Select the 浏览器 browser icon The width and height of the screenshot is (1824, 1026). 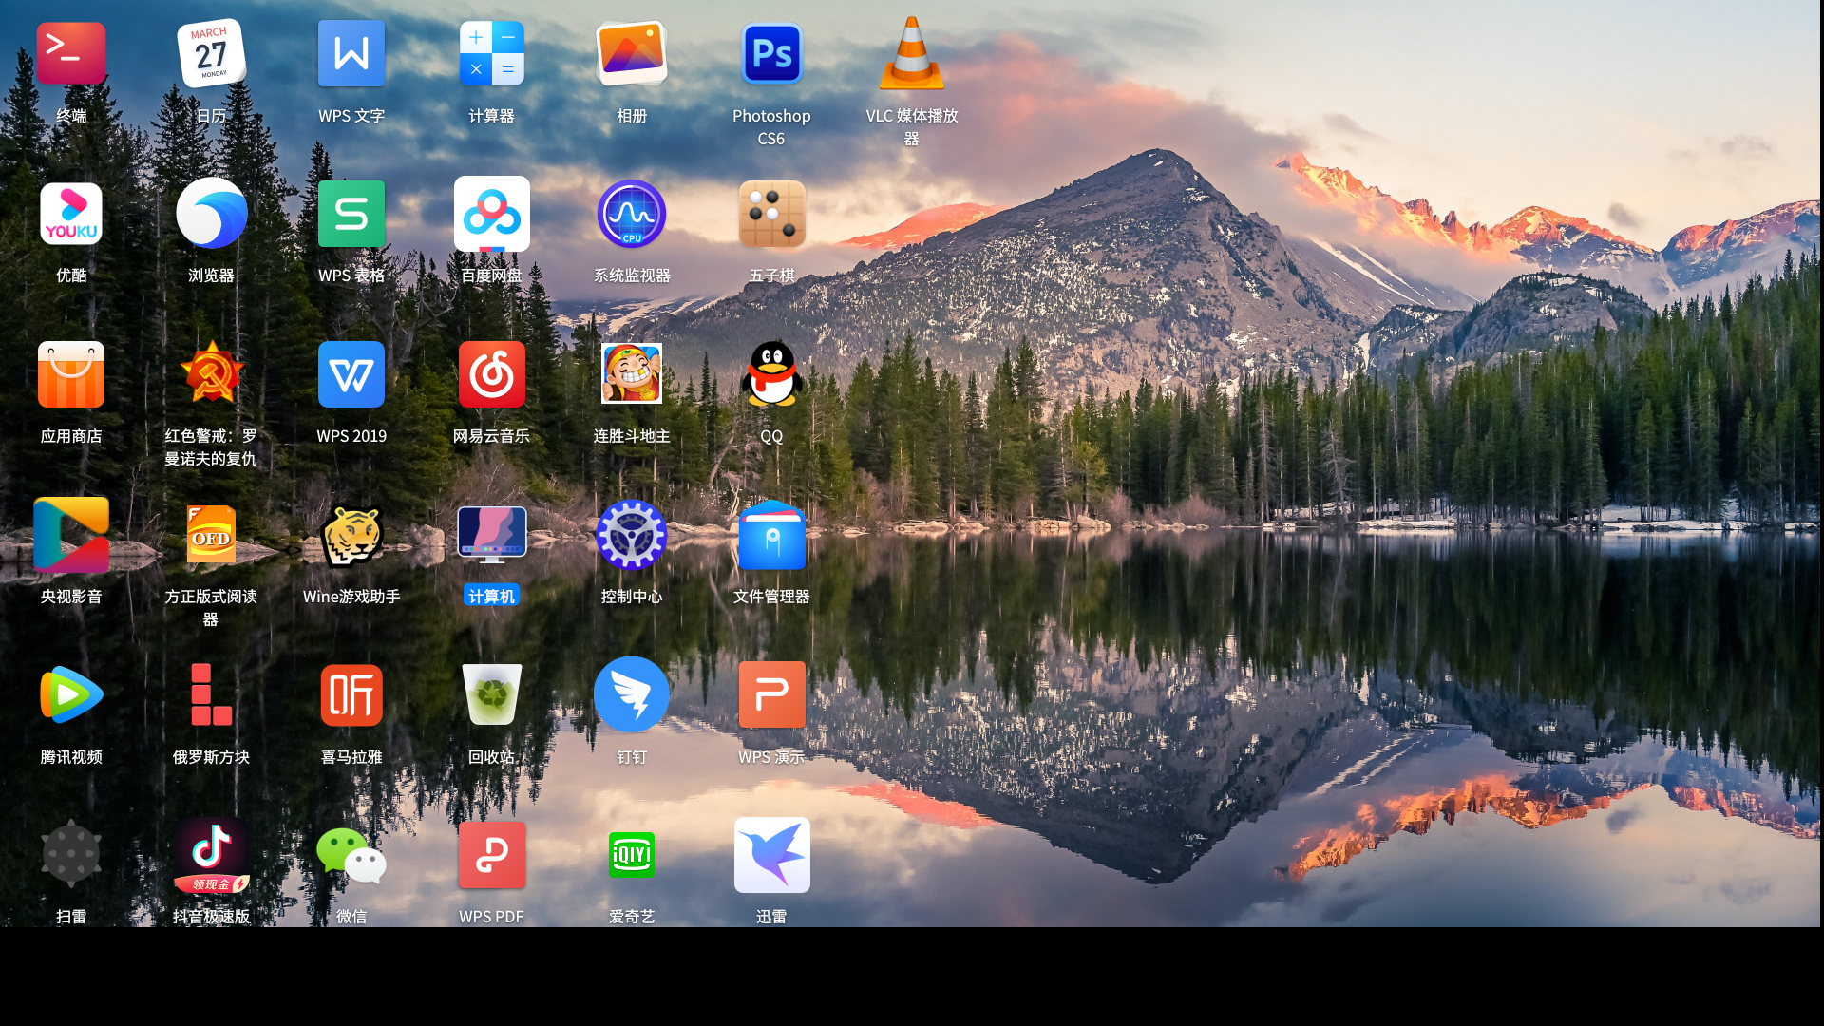coord(211,215)
